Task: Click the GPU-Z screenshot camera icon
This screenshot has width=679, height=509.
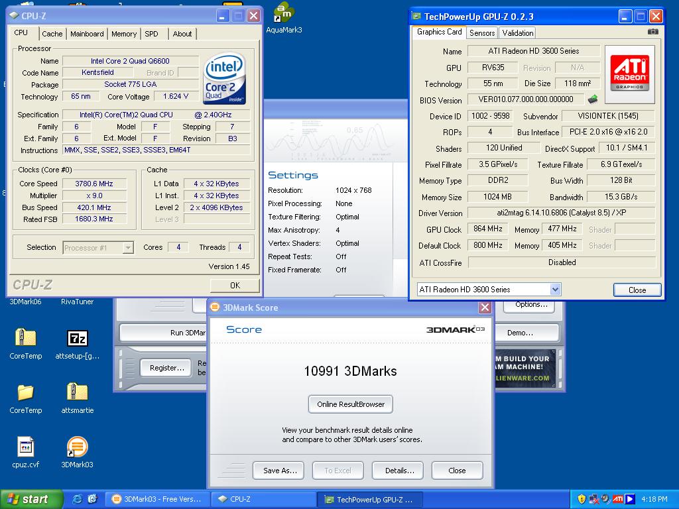Action: (652, 32)
